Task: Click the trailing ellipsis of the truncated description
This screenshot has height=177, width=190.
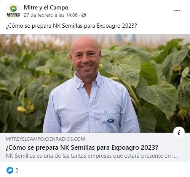Action: coord(175,156)
